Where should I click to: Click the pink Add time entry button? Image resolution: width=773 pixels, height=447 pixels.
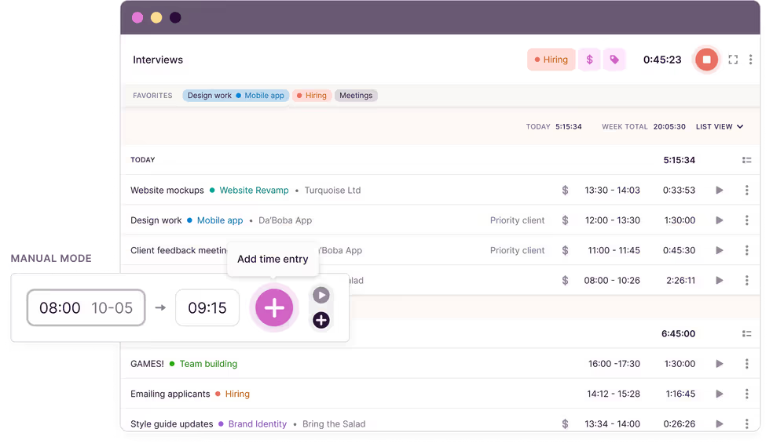(274, 307)
